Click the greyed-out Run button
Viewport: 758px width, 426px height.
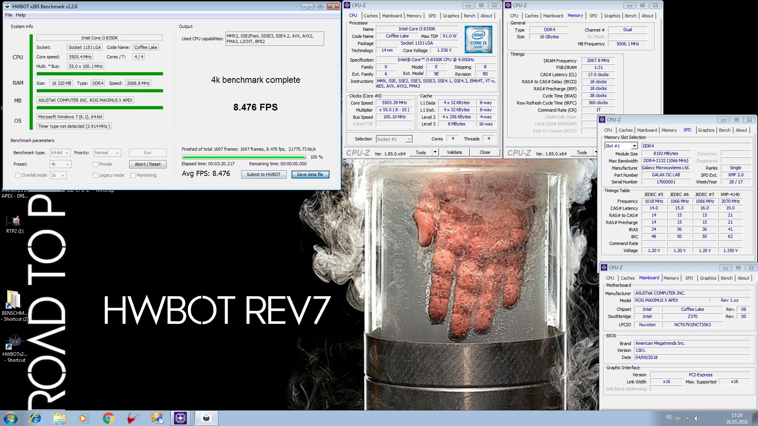click(x=148, y=153)
